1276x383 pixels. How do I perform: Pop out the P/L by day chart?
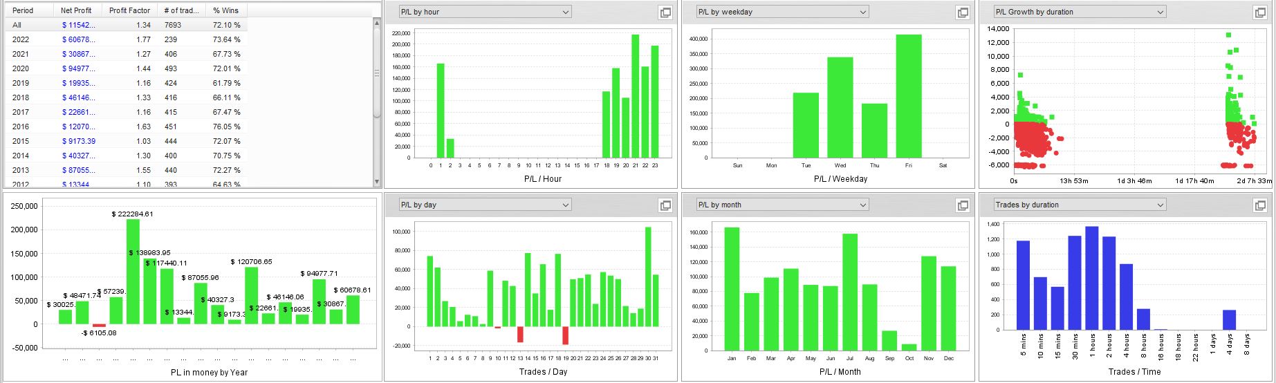pos(665,205)
